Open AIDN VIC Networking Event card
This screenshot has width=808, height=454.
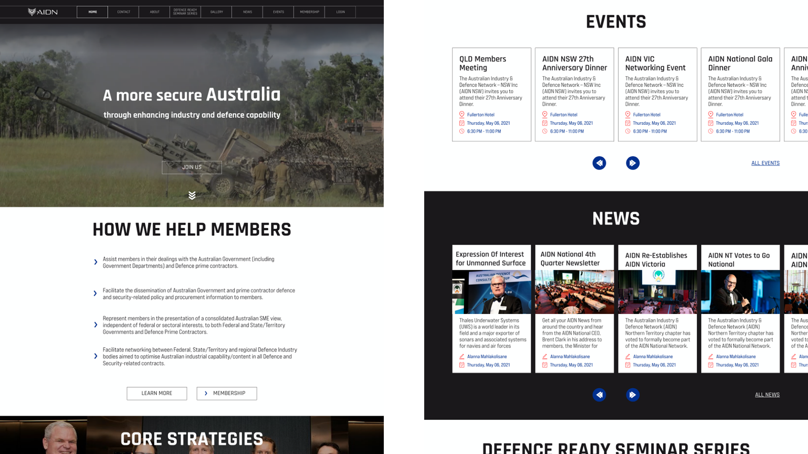pyautogui.click(x=657, y=95)
